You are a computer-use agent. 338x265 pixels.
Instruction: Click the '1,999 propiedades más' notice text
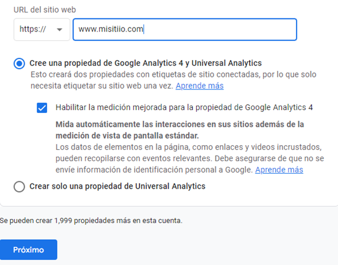[x=91, y=221]
